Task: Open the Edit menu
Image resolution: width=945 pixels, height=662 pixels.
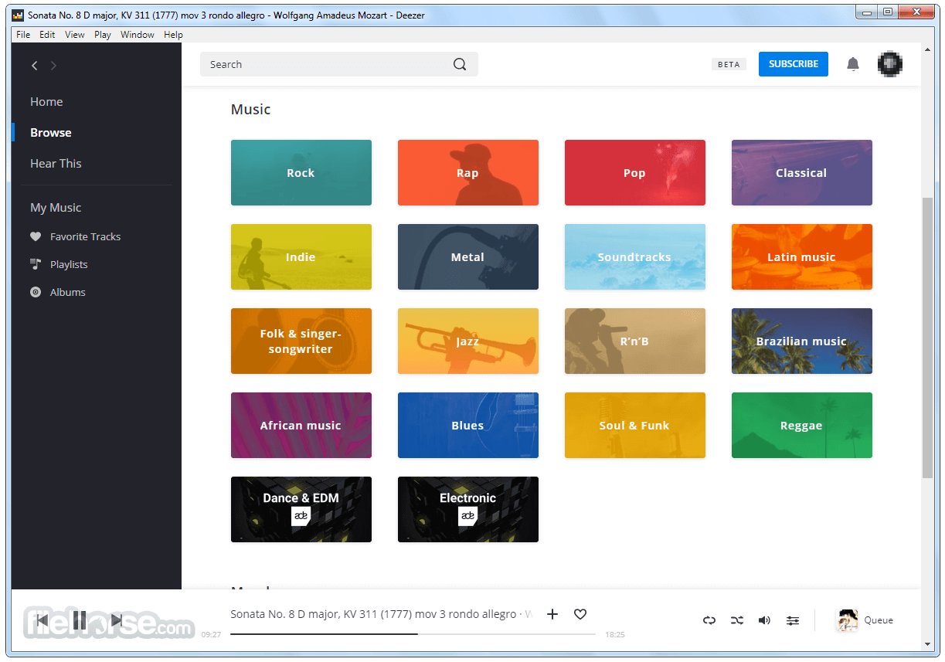Action: coord(48,35)
